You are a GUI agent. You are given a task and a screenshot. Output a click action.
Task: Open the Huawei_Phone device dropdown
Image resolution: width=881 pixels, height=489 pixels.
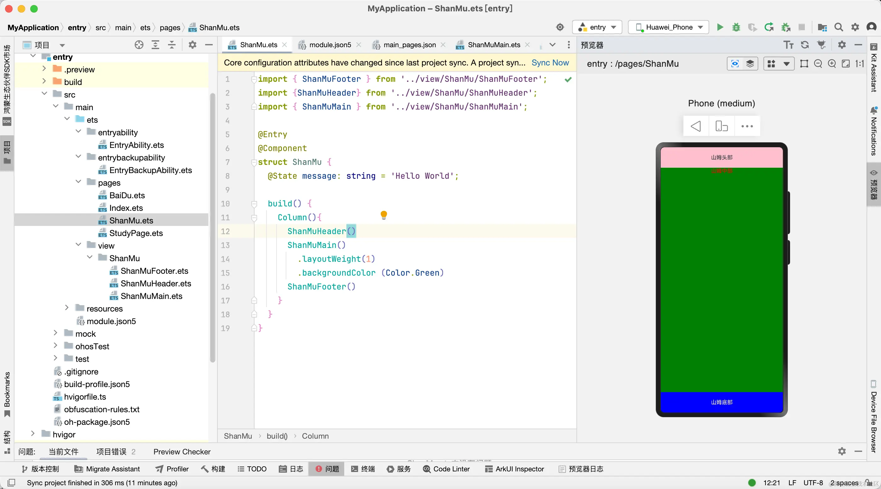point(669,27)
